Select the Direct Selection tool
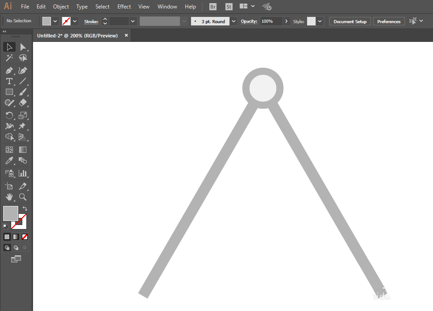 (x=23, y=47)
